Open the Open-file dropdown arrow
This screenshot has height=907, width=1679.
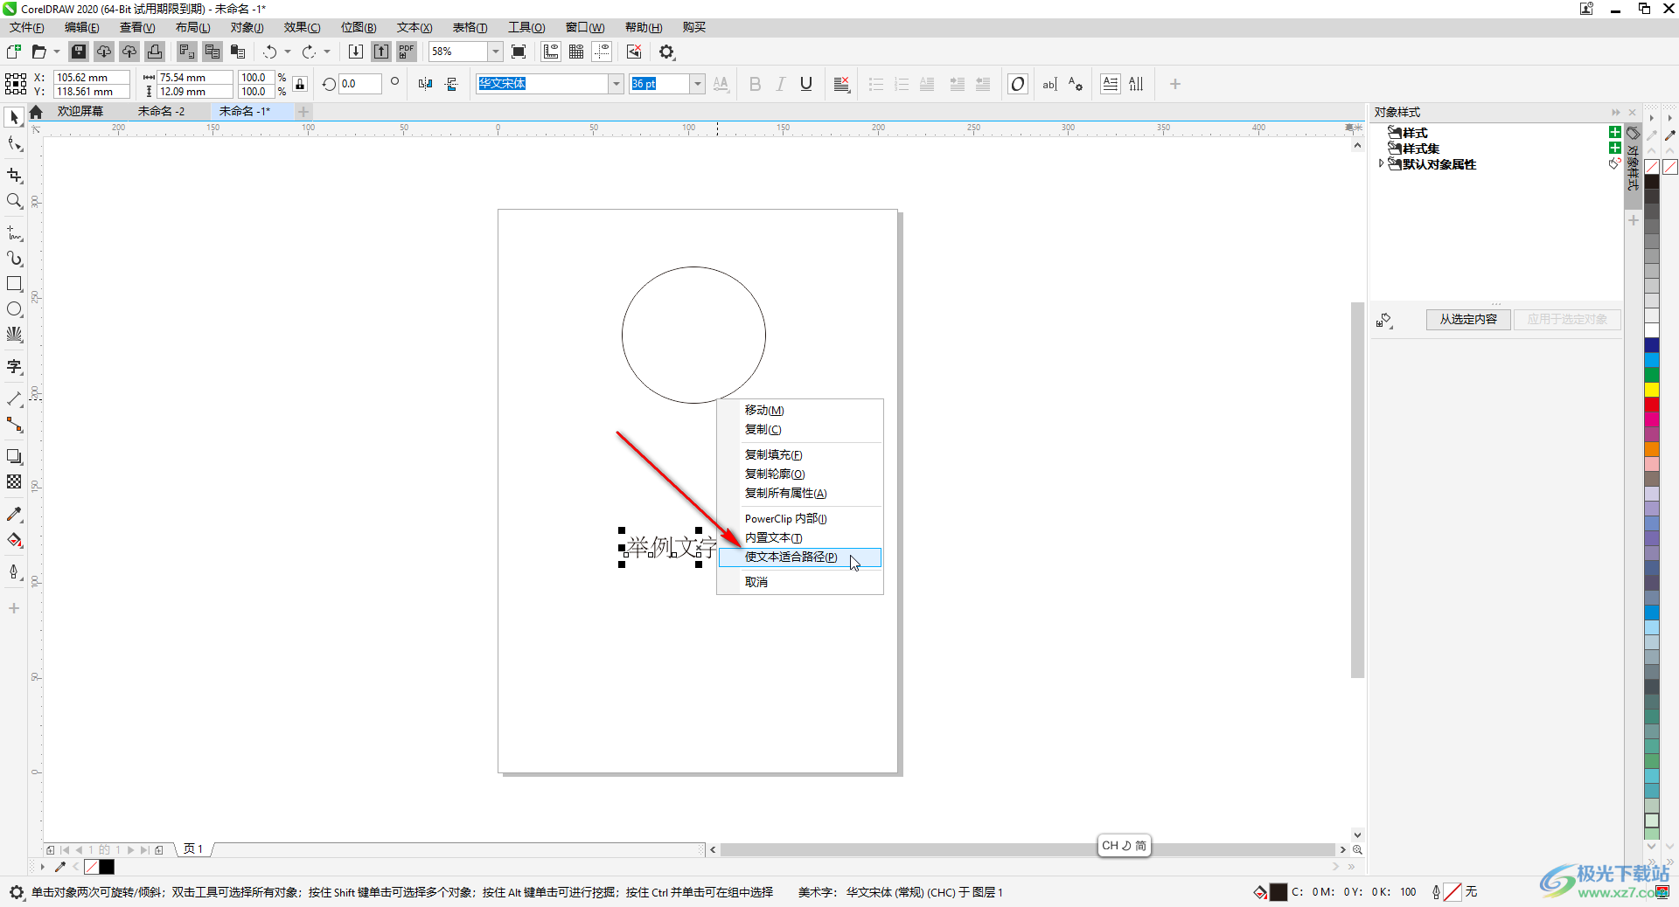[x=57, y=52]
